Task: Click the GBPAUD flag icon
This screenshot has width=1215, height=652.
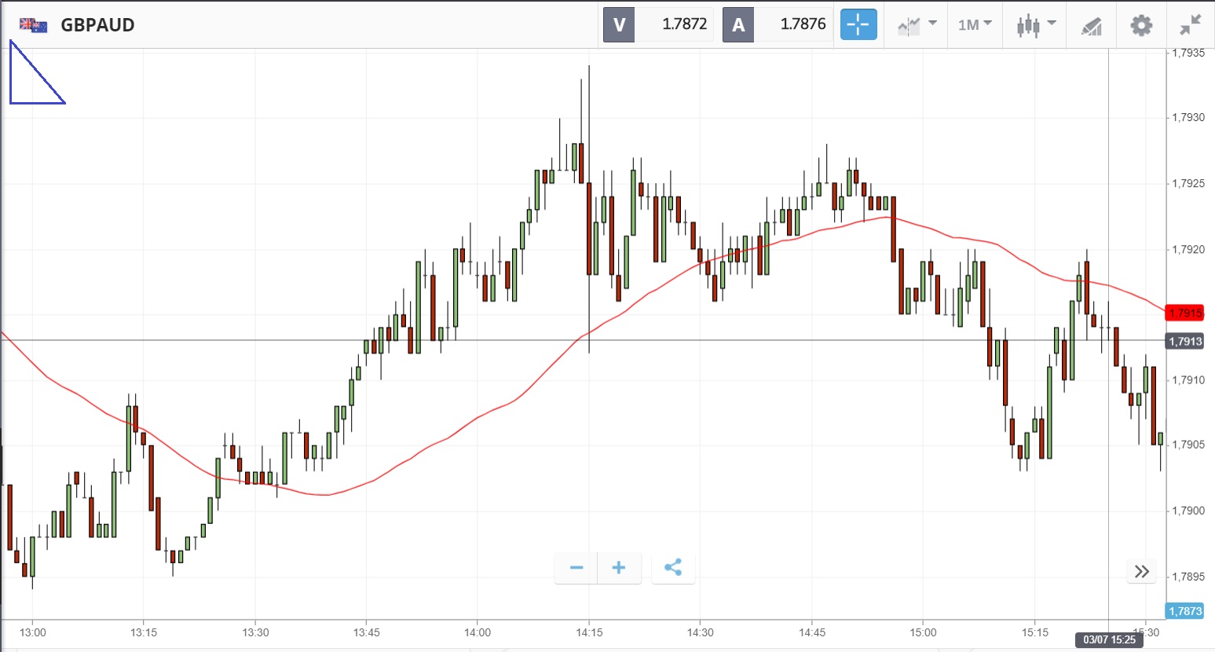Action: point(33,25)
